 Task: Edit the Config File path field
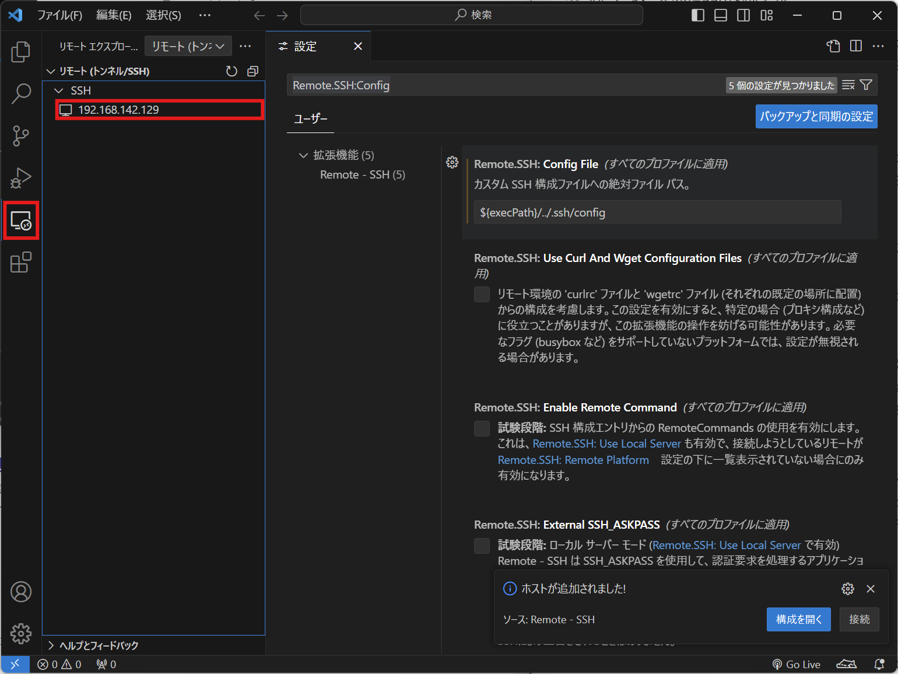657,212
